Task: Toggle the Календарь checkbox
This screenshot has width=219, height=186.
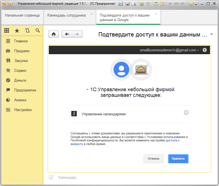Action: pos(51,177)
